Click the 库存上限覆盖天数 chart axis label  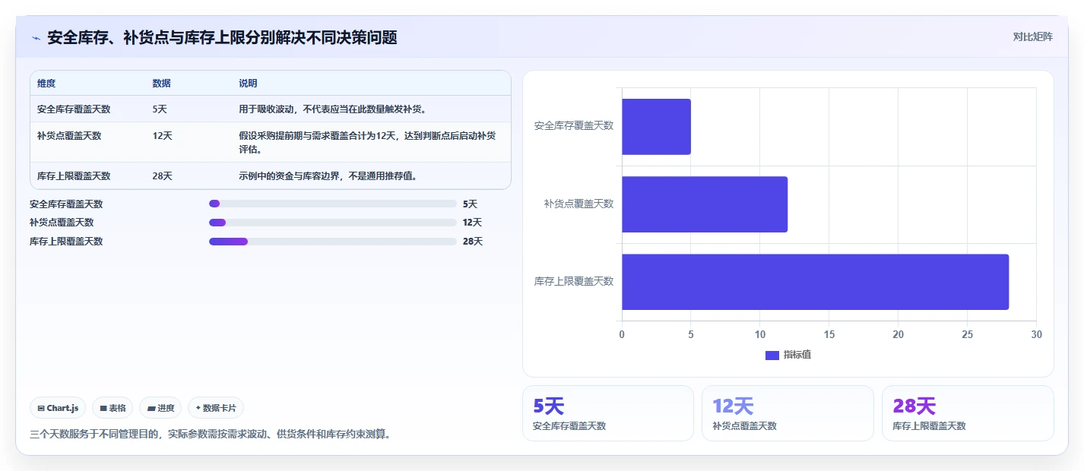tap(574, 281)
